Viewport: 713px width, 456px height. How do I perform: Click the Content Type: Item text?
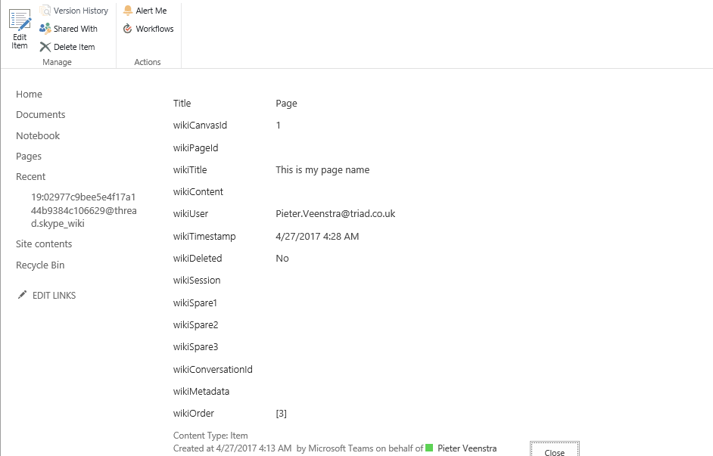pyautogui.click(x=210, y=436)
